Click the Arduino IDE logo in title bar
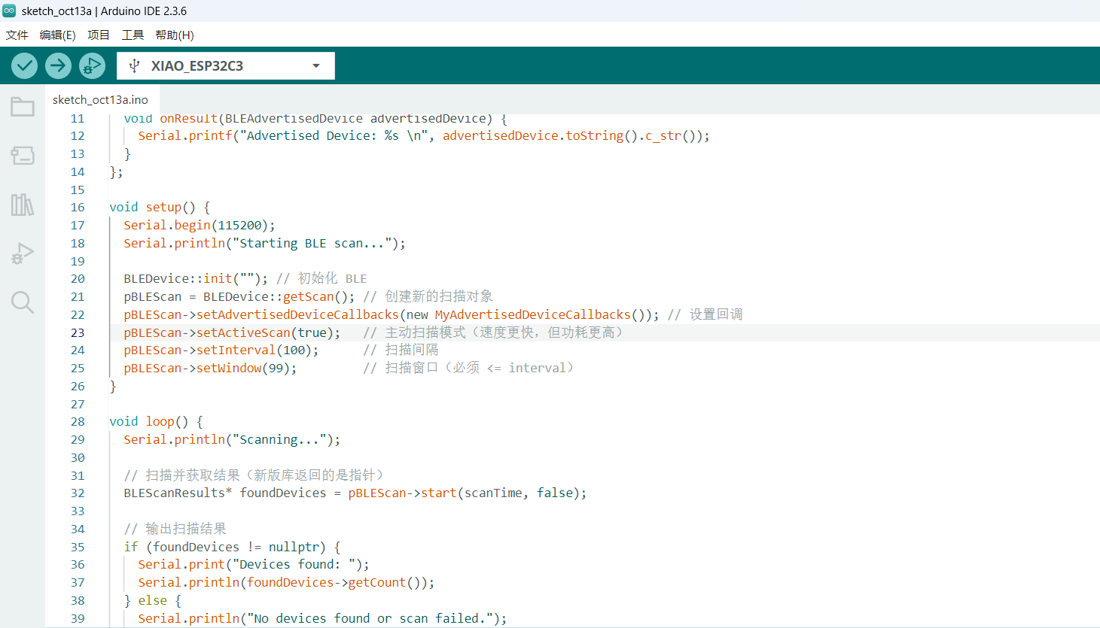 pos(9,11)
